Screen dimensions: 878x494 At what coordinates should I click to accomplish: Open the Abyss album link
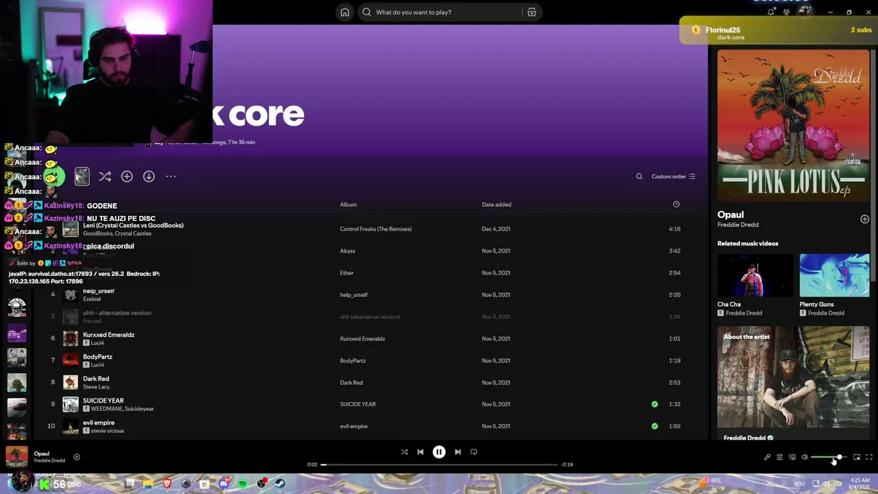pos(348,251)
